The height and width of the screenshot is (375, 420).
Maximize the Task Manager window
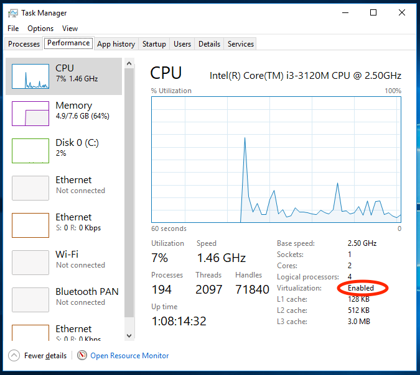click(x=373, y=12)
